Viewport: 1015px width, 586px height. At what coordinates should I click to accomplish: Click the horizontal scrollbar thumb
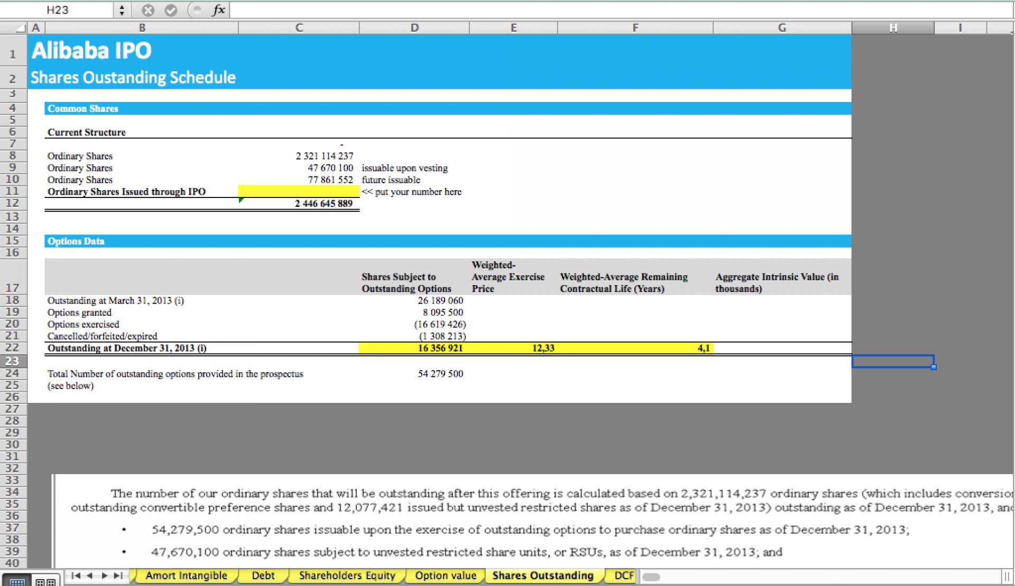click(651, 577)
